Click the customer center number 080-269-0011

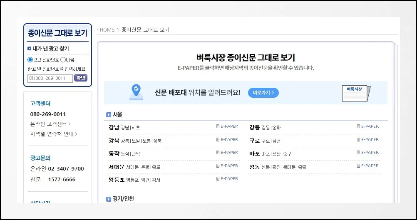click(x=48, y=114)
